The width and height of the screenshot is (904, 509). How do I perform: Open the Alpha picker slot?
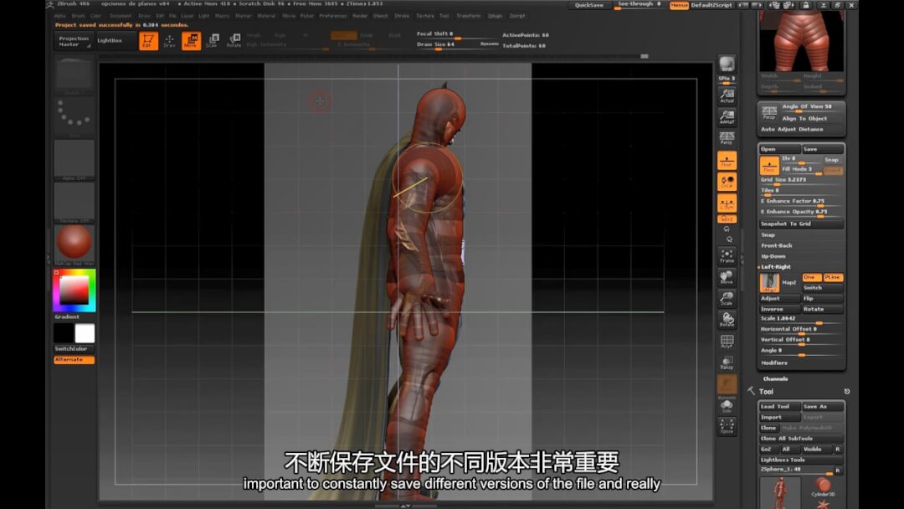pyautogui.click(x=74, y=160)
